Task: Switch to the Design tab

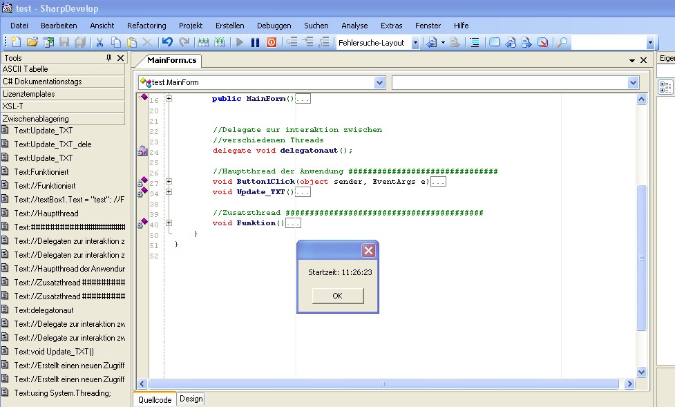Action: point(191,399)
